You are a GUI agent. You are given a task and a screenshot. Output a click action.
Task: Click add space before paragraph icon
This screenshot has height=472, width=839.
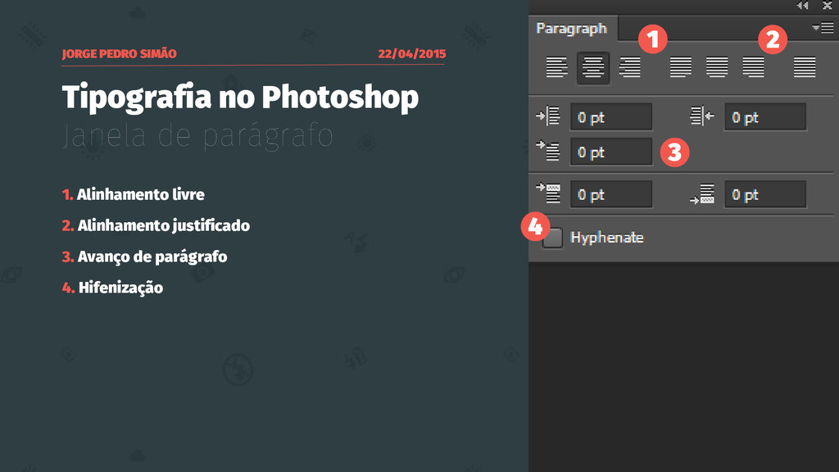pyautogui.click(x=548, y=193)
